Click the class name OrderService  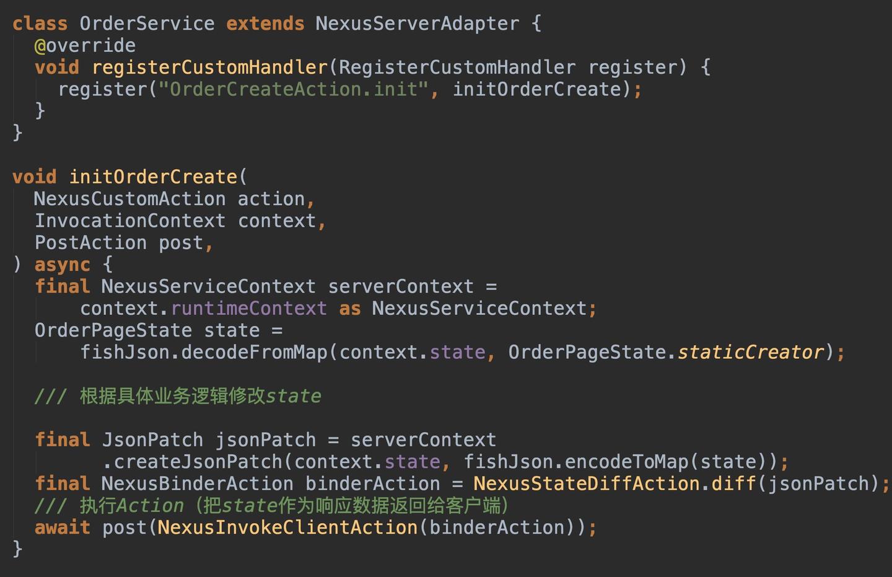[x=147, y=23]
